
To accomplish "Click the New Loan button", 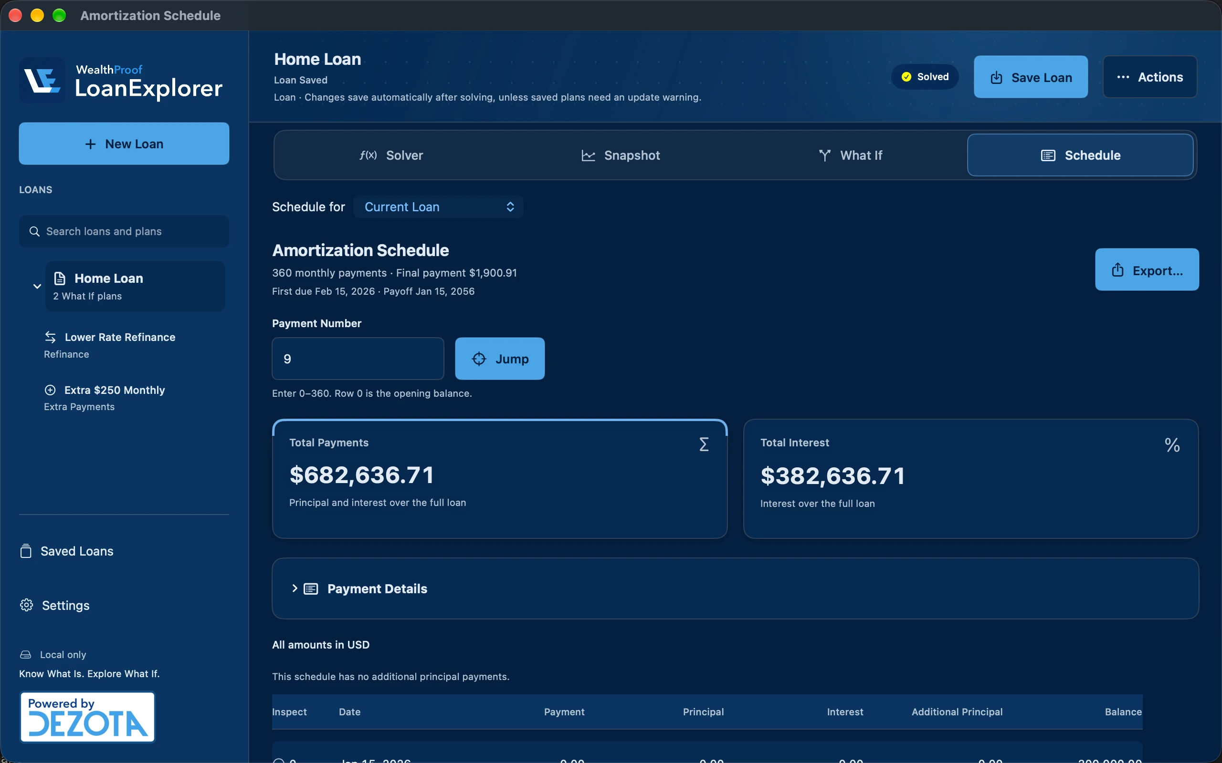I will (124, 144).
